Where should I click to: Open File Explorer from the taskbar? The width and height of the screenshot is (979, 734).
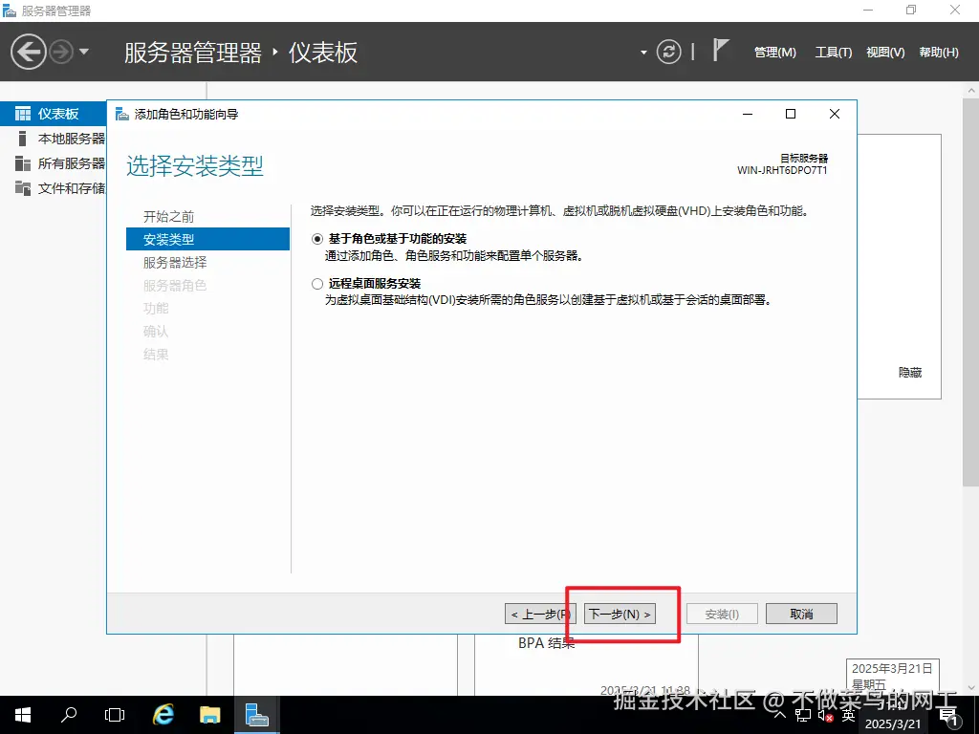[x=208, y=714]
